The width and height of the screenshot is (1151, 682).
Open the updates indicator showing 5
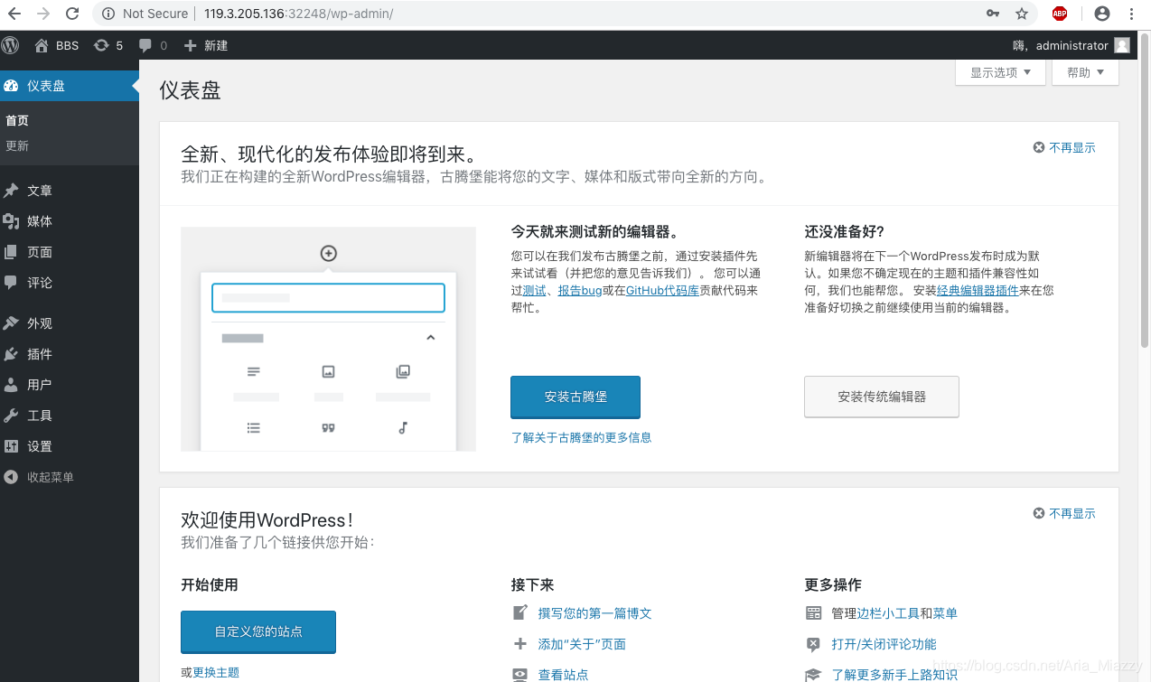tap(108, 45)
